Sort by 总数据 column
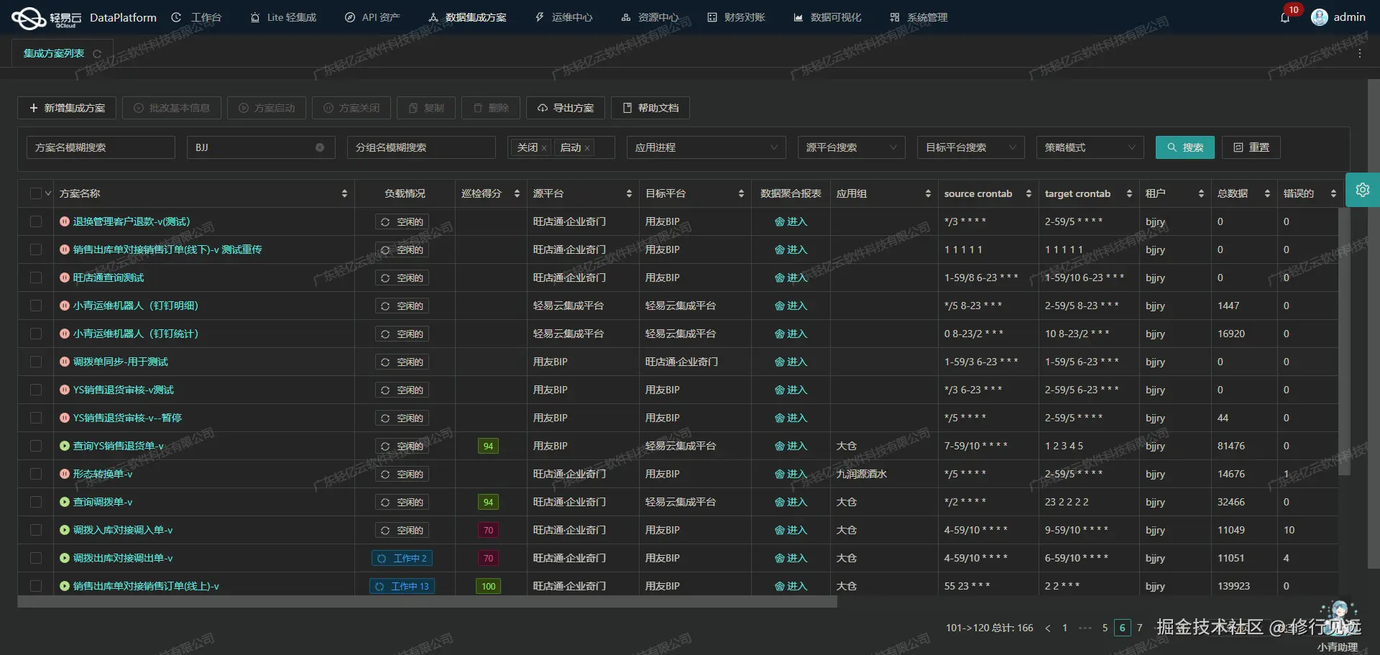This screenshot has height=655, width=1380. click(1267, 193)
